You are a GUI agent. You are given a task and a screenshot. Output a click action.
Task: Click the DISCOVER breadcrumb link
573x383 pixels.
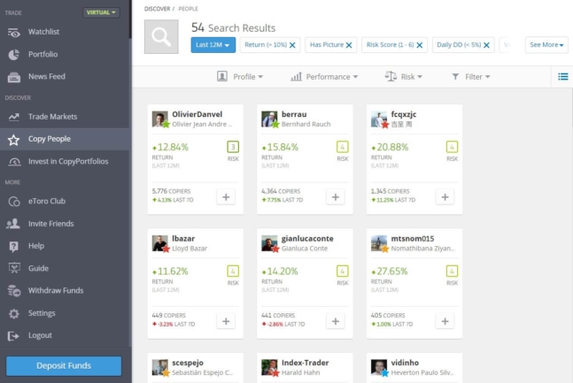click(x=157, y=9)
